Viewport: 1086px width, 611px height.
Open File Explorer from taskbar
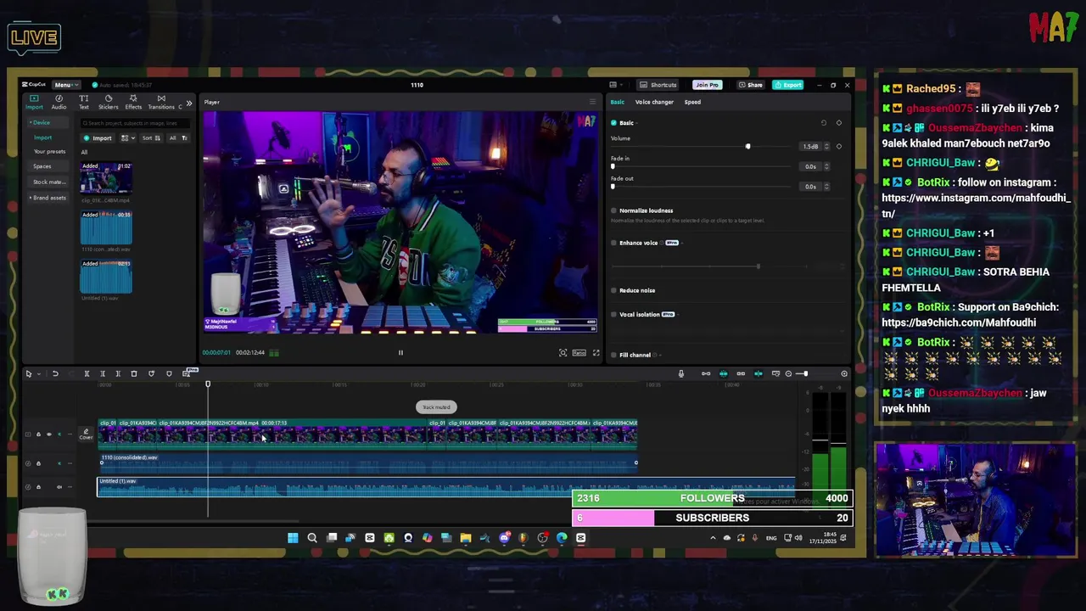[466, 537]
